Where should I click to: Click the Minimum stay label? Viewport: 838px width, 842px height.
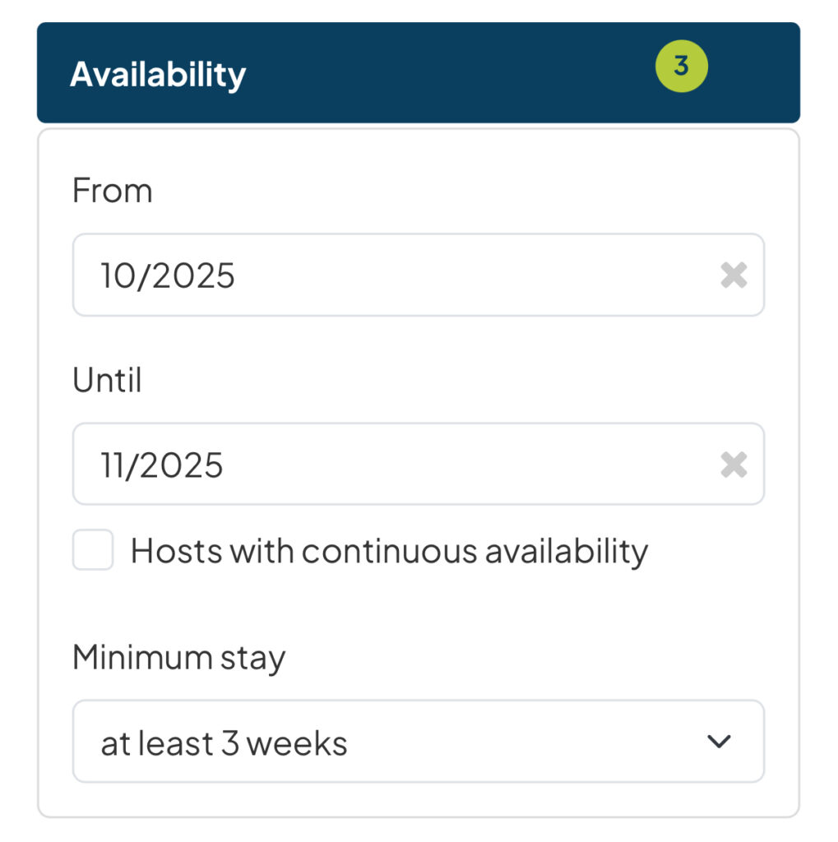tap(178, 658)
